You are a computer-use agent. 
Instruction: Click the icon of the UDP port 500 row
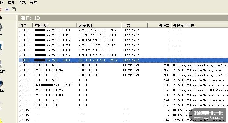point(21,80)
